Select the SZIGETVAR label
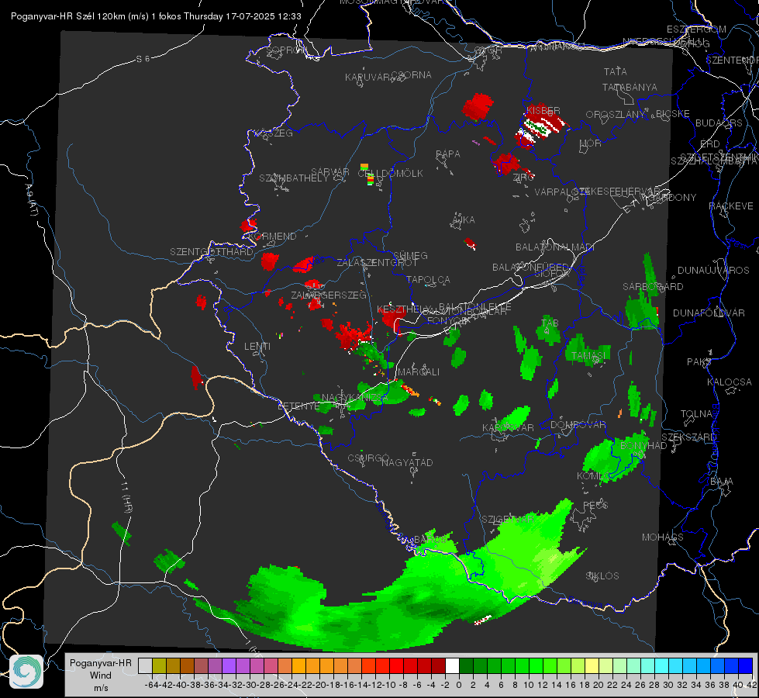This screenshot has width=759, height=698. tap(508, 519)
